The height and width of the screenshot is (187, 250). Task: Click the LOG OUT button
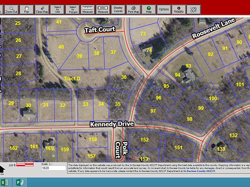pyautogui.click(x=194, y=10)
